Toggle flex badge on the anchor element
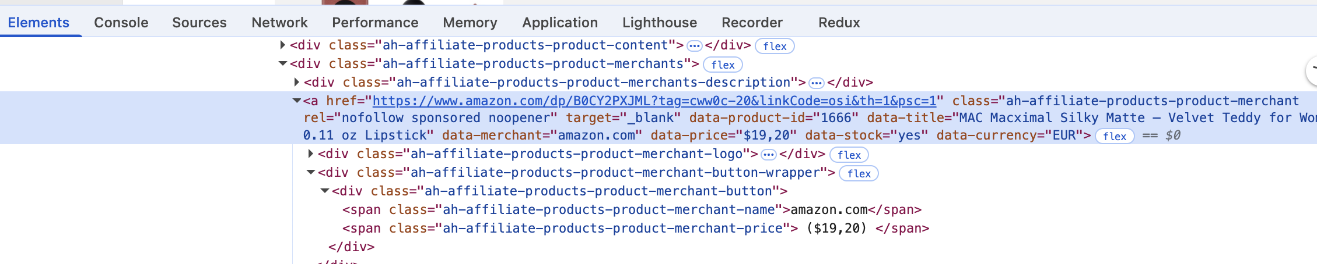Image resolution: width=1317 pixels, height=264 pixels. click(x=1114, y=136)
